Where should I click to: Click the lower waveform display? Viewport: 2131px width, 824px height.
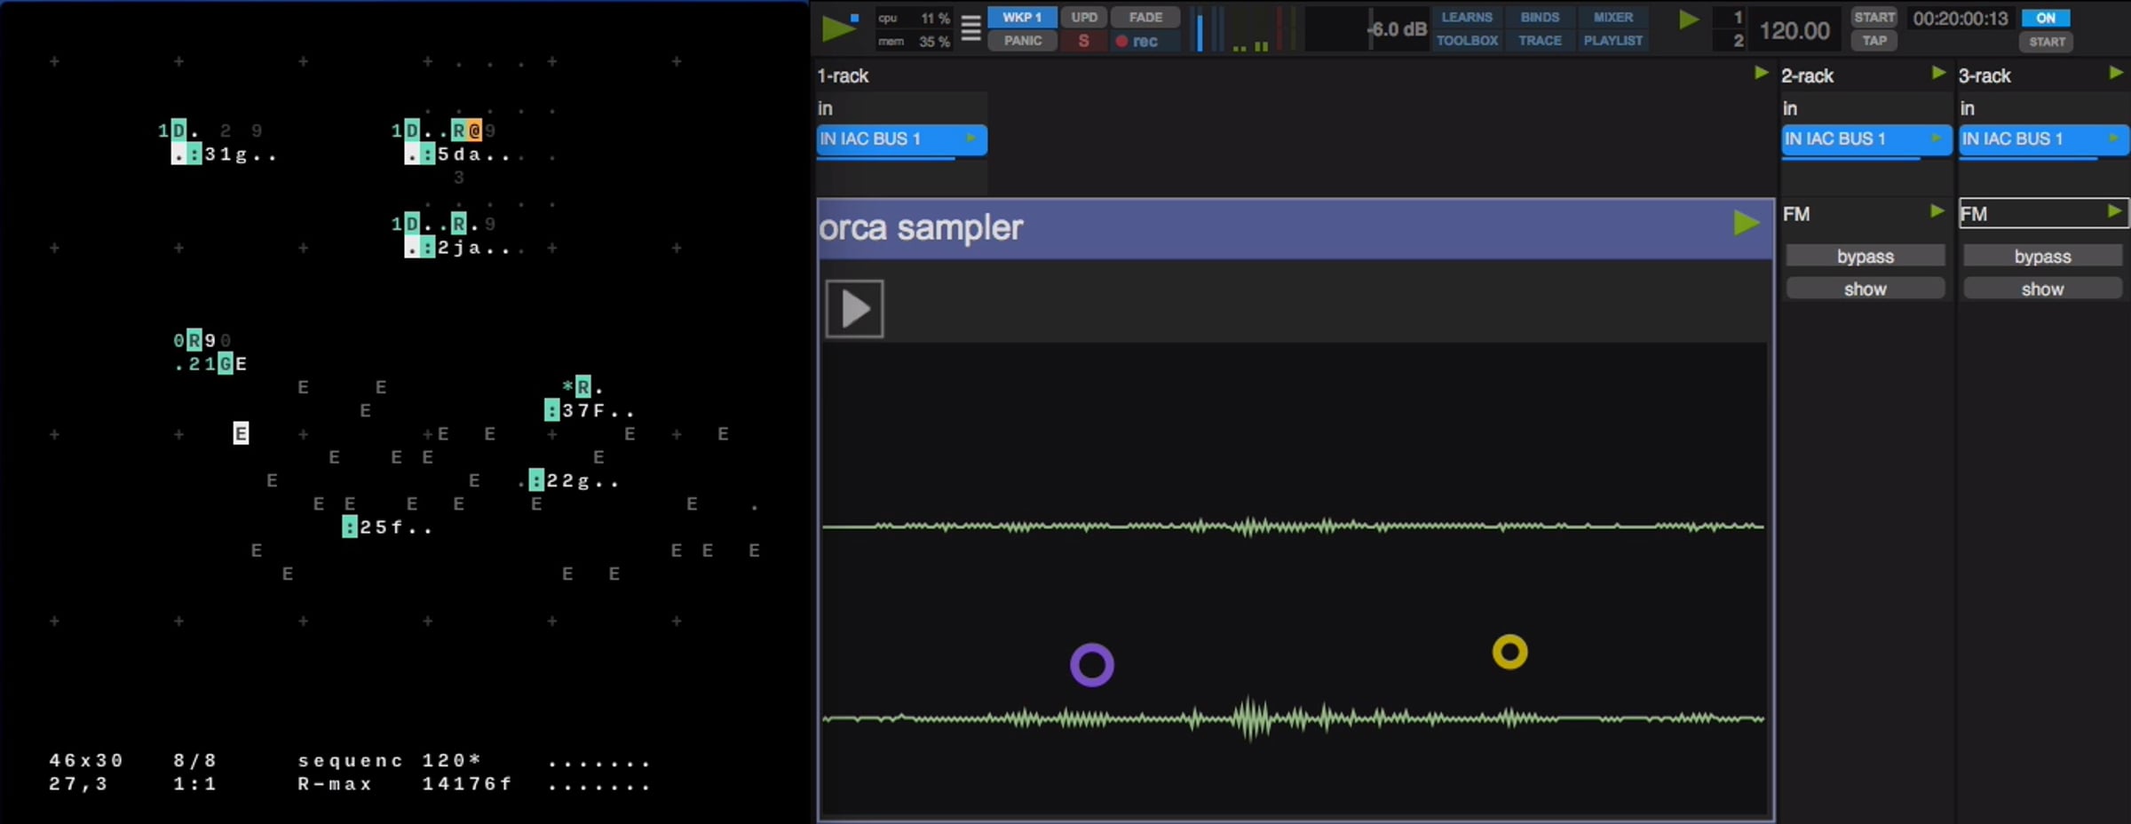tap(1293, 718)
